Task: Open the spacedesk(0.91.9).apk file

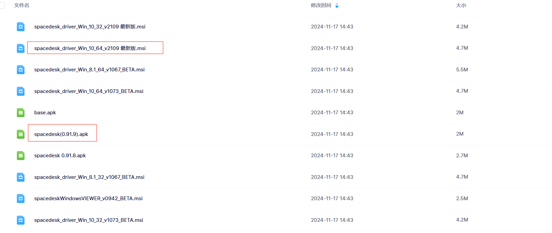Action: click(61, 134)
